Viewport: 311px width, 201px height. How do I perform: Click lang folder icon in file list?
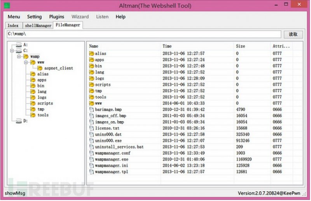point(92,72)
